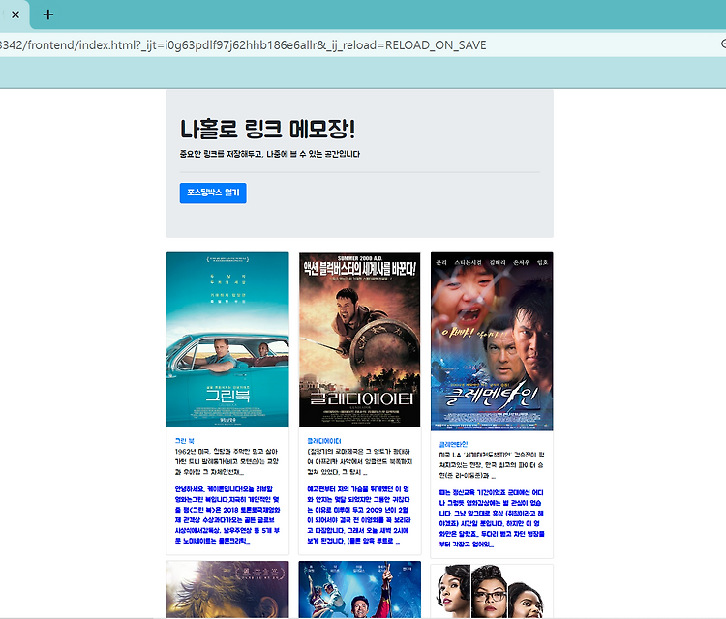
Task: Open the 글래디에이터 movie poster
Action: click(x=360, y=339)
